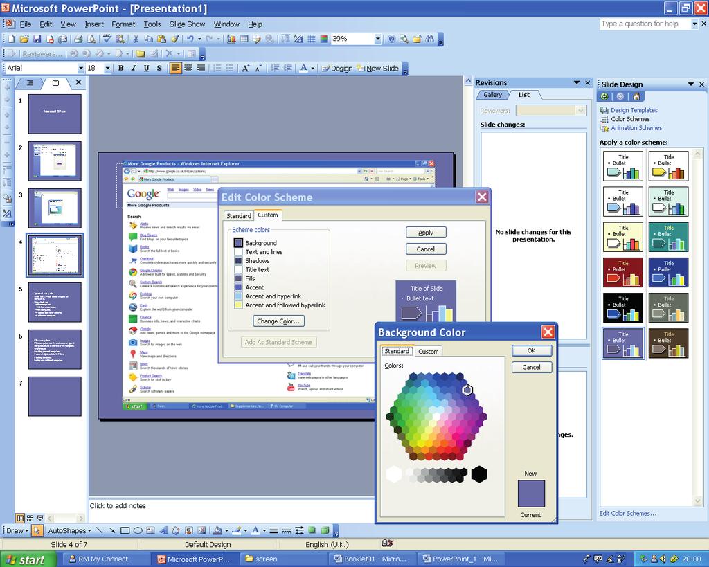
Task: Click the Insert WordArt icon
Action: tap(163, 530)
